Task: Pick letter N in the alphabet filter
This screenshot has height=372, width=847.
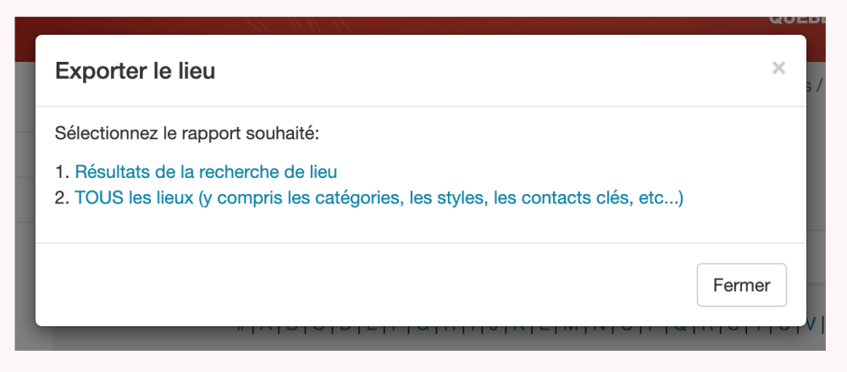Action: pyautogui.click(x=599, y=326)
